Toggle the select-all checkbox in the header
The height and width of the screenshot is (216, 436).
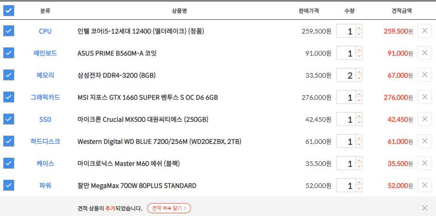(9, 11)
